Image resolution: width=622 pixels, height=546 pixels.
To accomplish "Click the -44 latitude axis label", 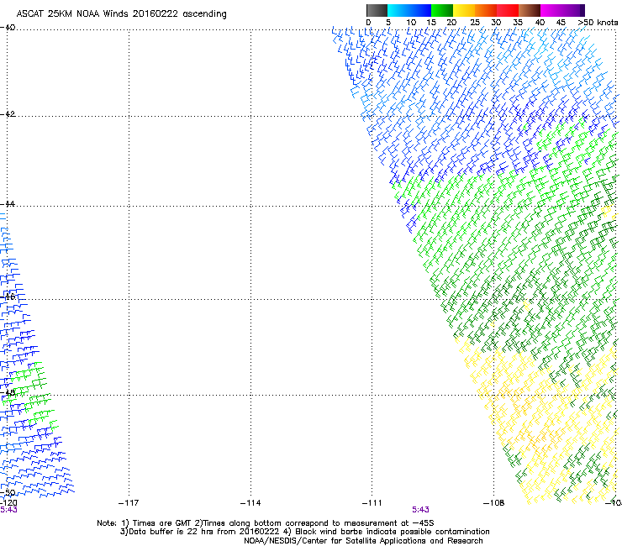I will pos(8,204).
